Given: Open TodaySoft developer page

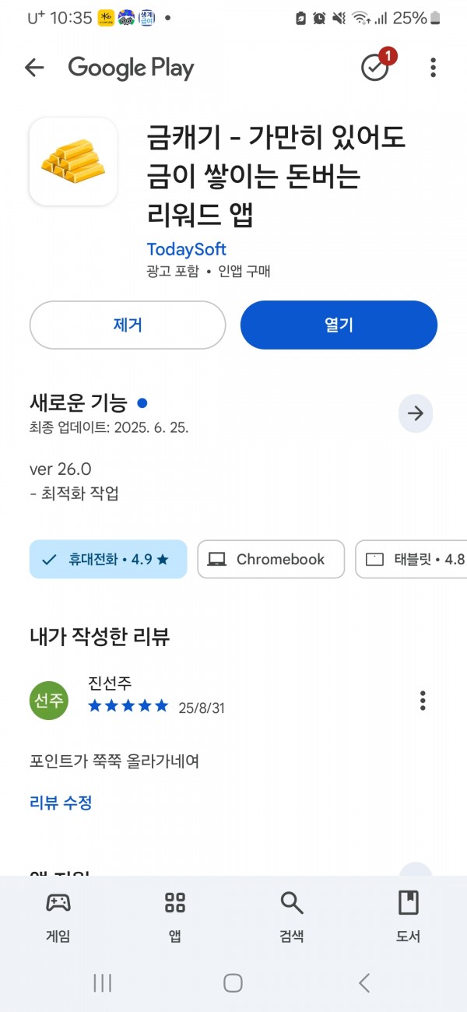Looking at the screenshot, I should (x=187, y=249).
